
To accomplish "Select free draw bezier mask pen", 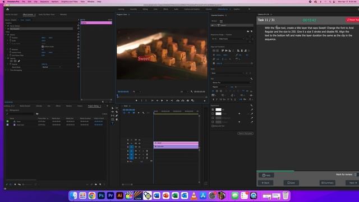I will (19, 61).
